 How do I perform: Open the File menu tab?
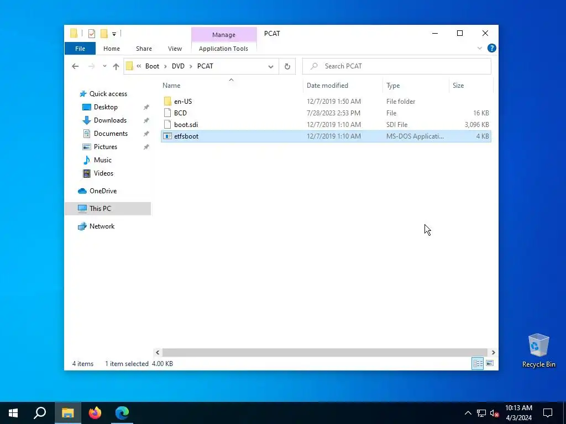80,49
